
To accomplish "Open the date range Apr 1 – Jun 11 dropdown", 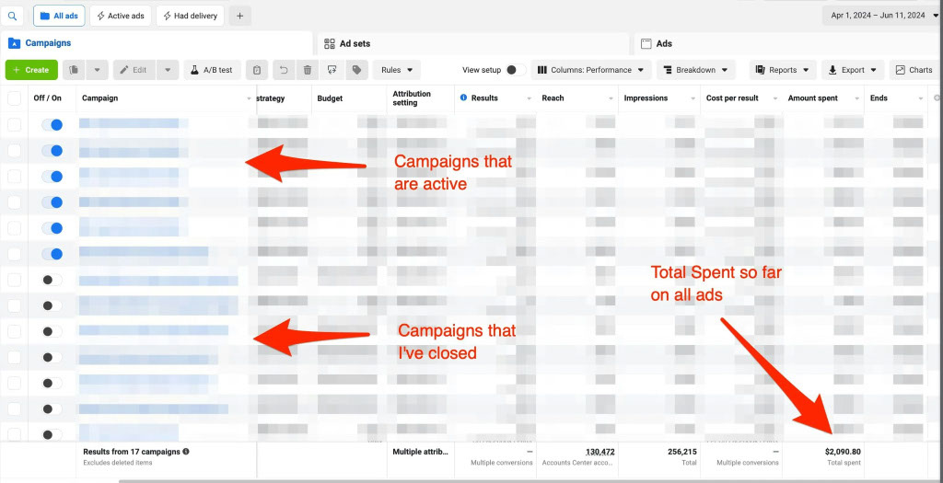I will pyautogui.click(x=881, y=16).
